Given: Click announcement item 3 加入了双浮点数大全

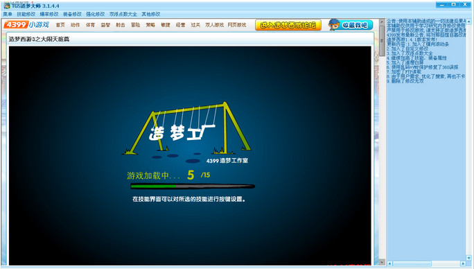Looking at the screenshot, I should coord(410,53).
